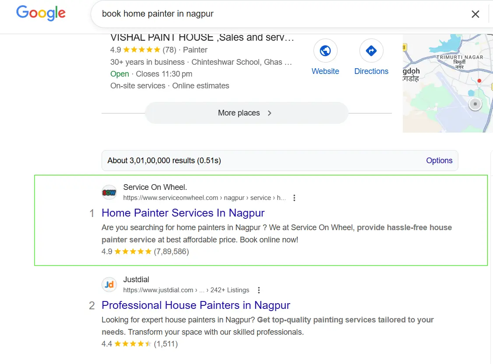Get directions via blue diamond icon
This screenshot has height=364, width=493.
(371, 51)
